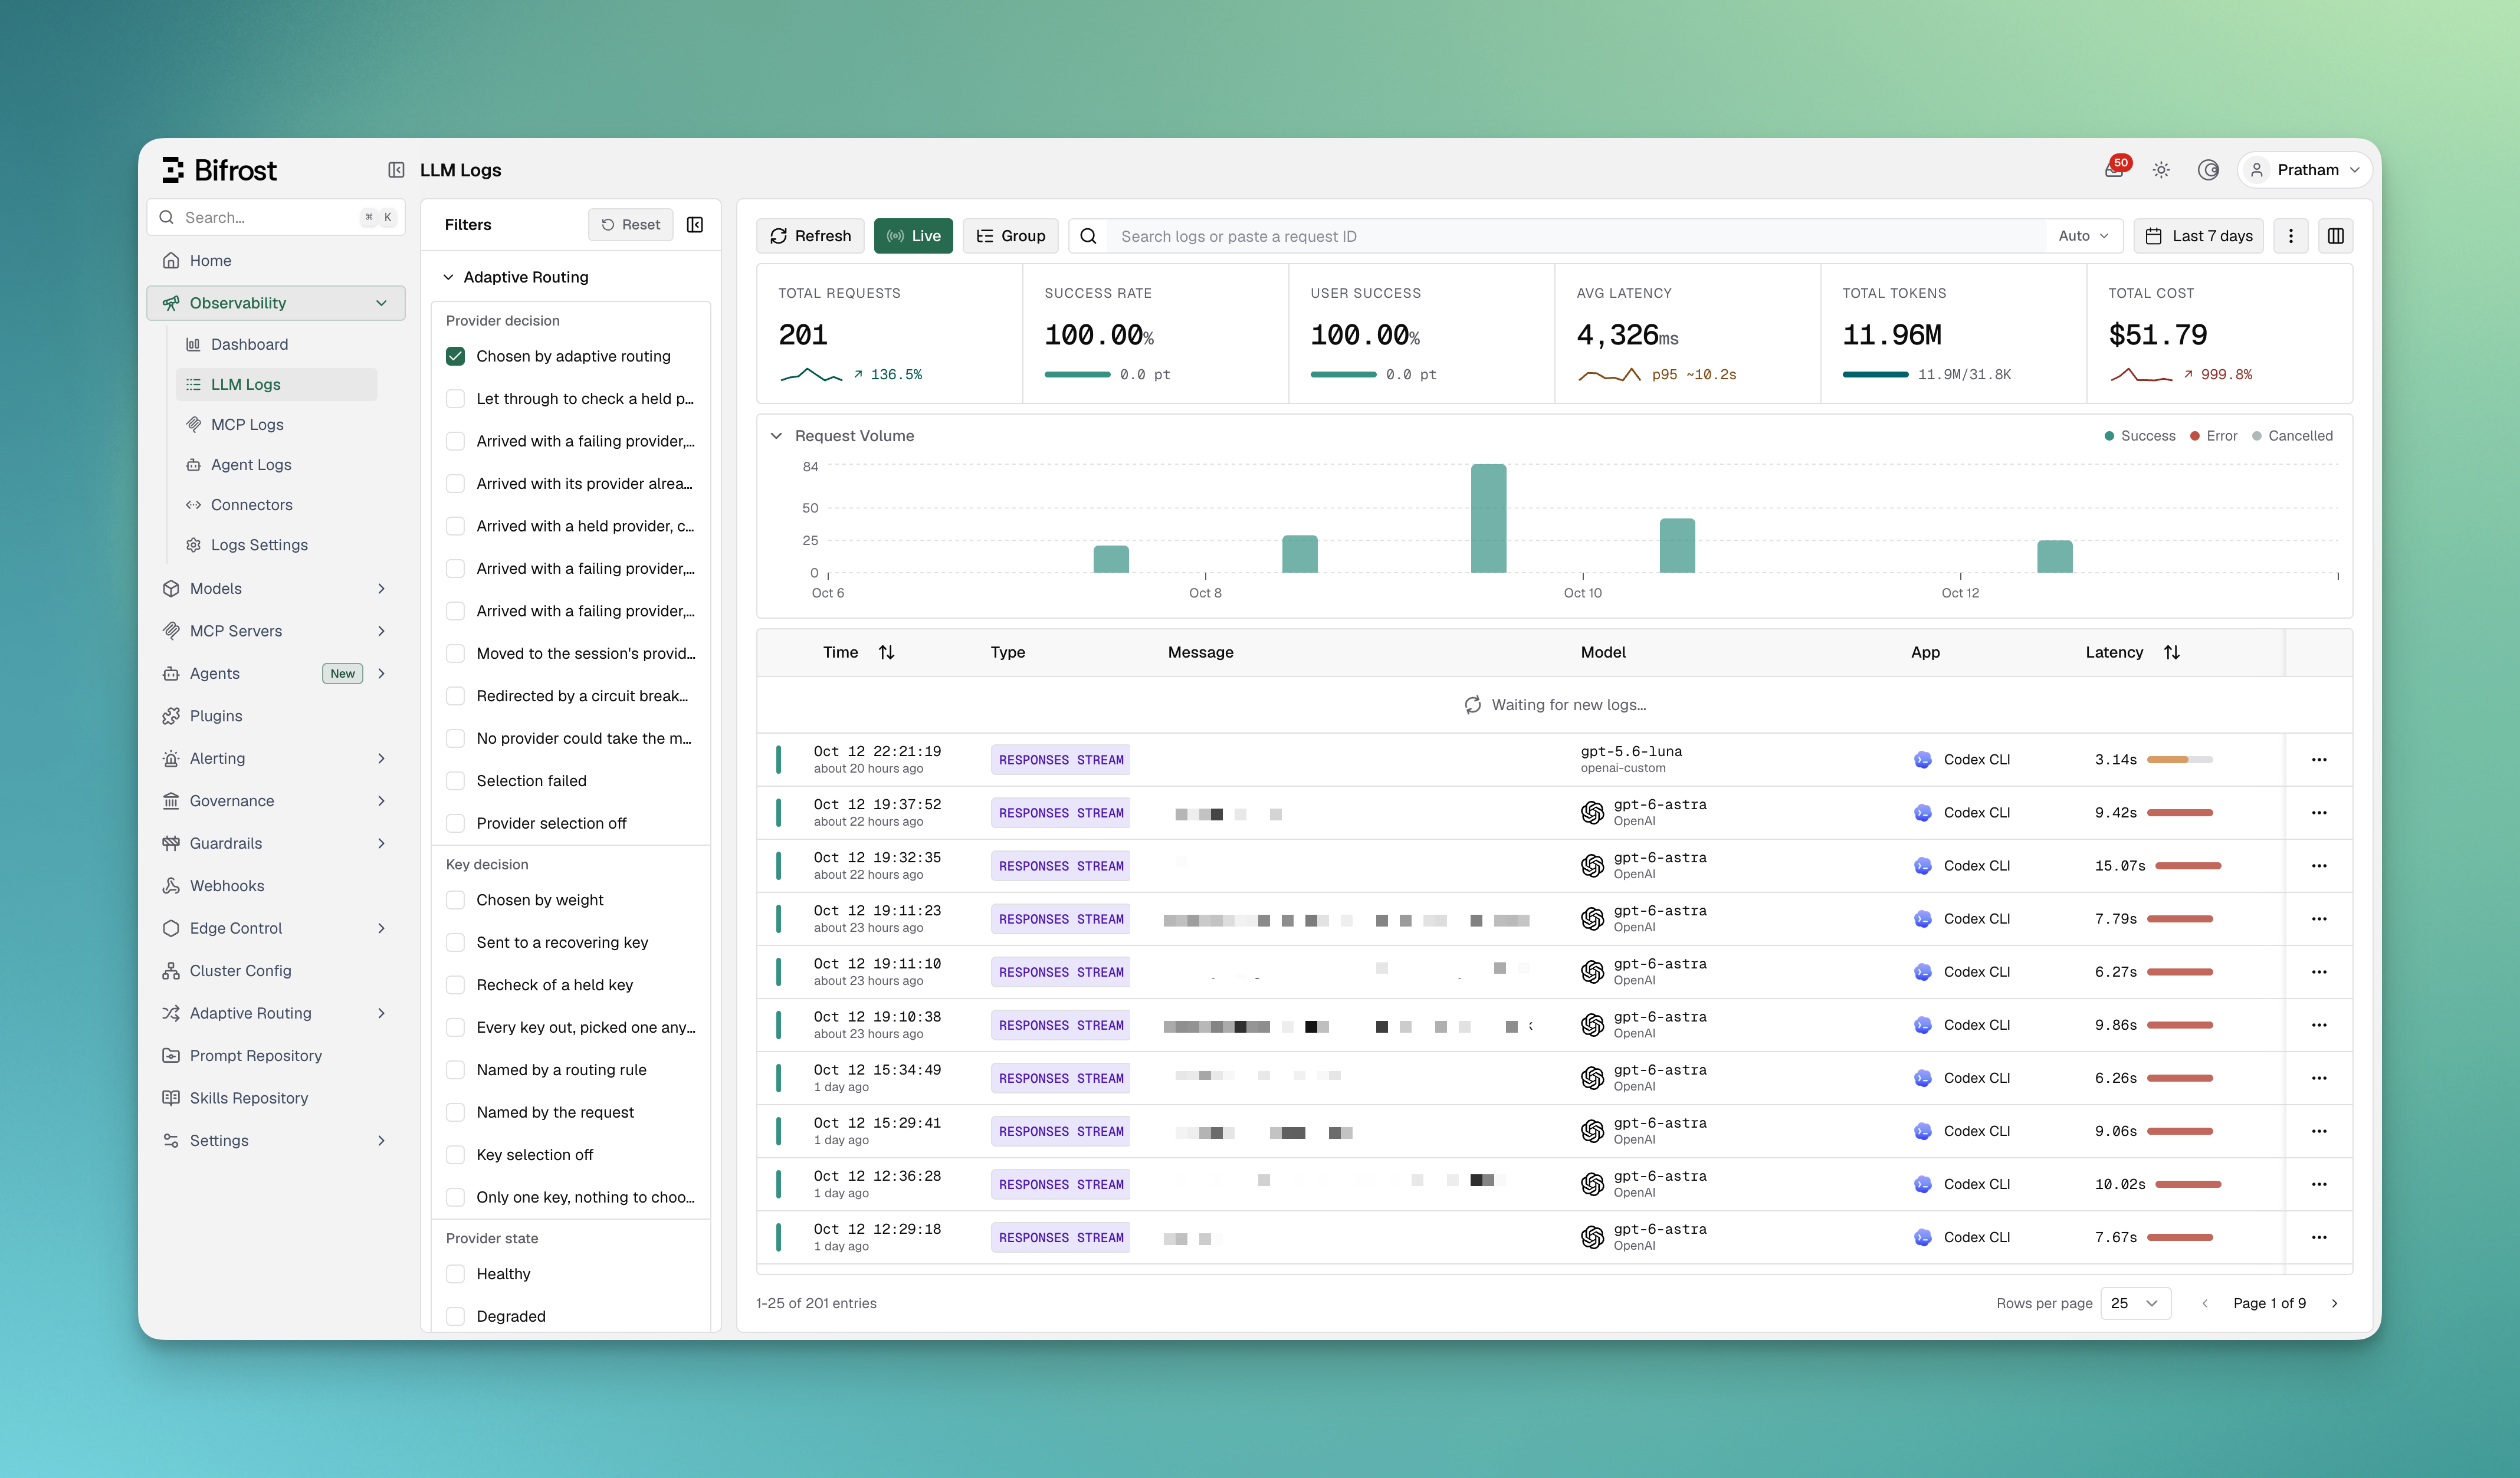
Task: Open Edge Control in sidebar
Action: [275, 929]
